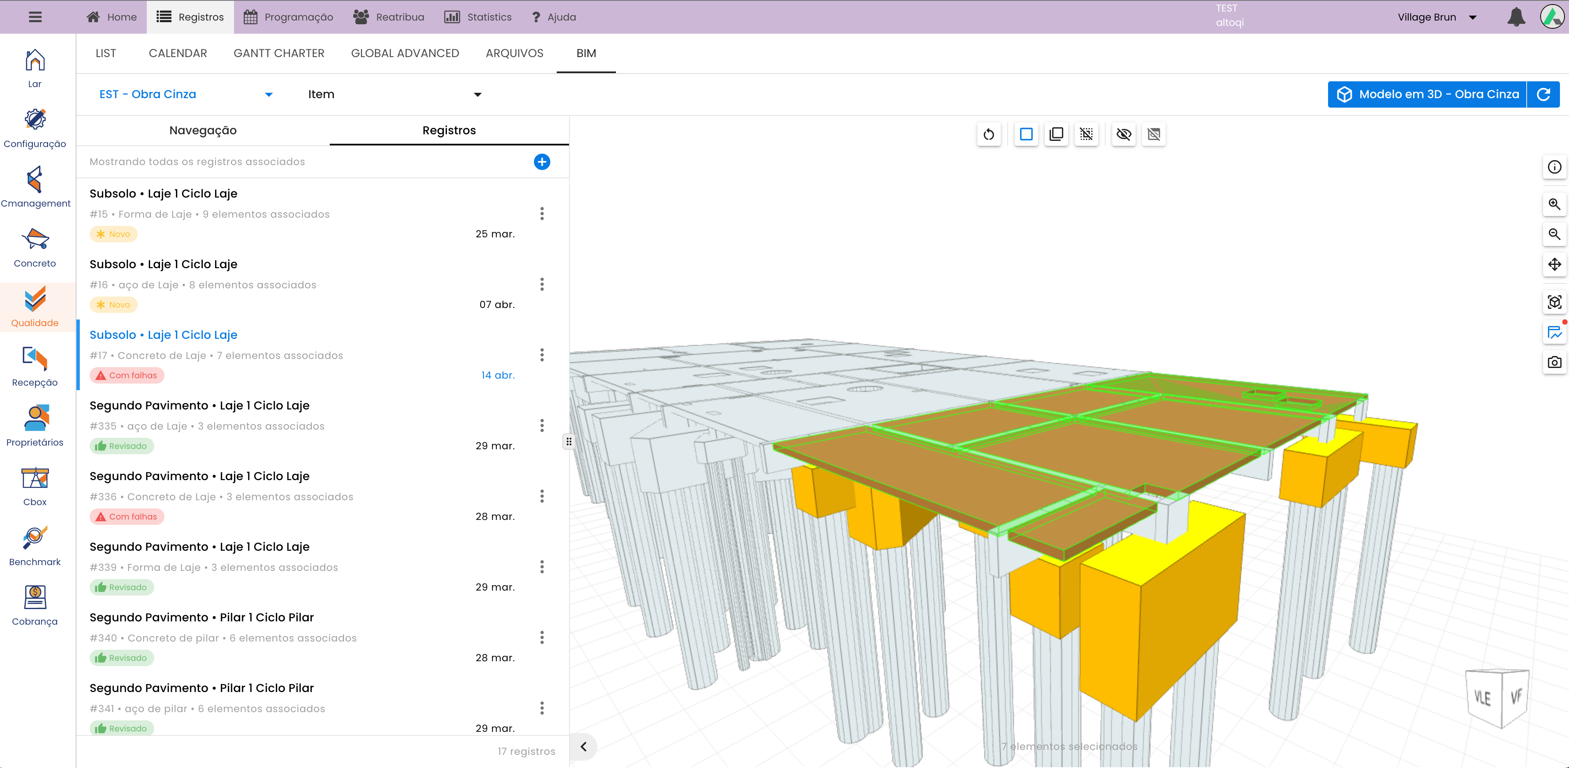Take a snapshot with camera icon

[x=1554, y=362]
